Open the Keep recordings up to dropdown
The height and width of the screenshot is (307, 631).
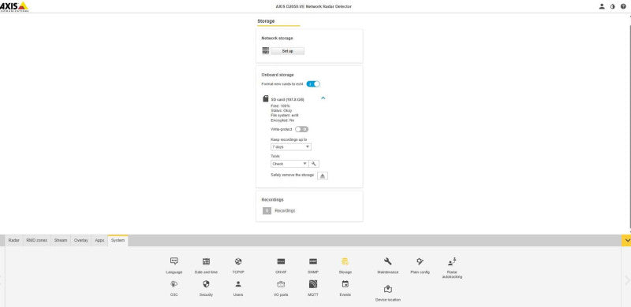point(291,147)
